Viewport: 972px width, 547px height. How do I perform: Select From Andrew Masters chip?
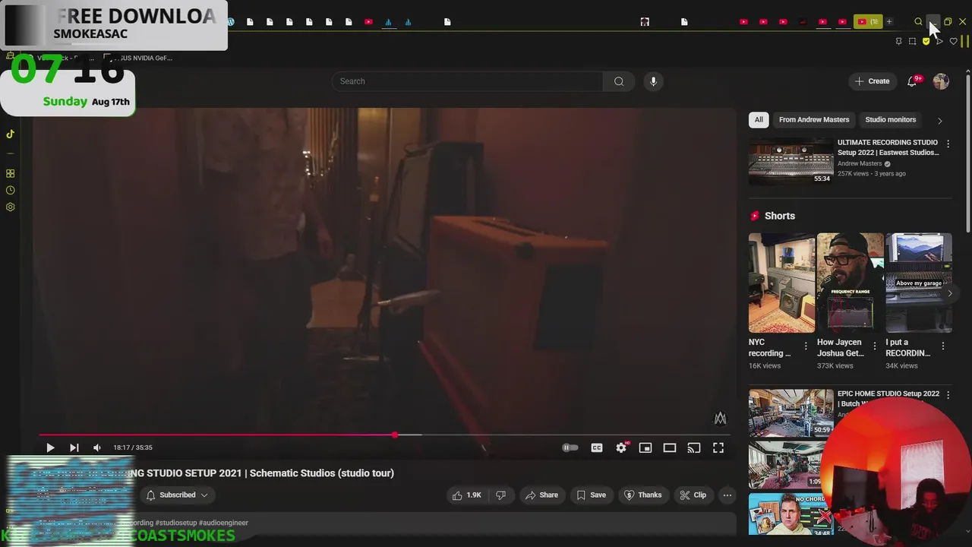click(814, 119)
